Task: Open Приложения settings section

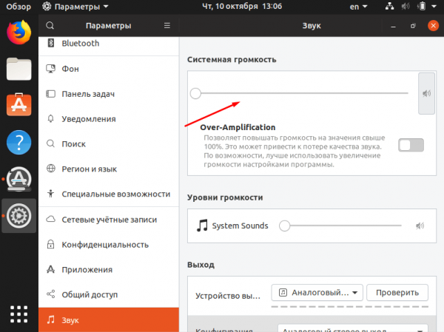Action: pyautogui.click(x=109, y=270)
